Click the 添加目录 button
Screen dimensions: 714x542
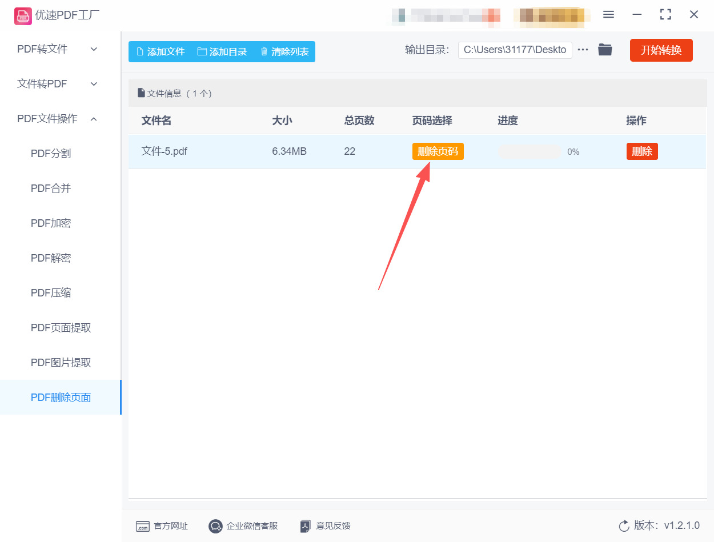coord(222,52)
